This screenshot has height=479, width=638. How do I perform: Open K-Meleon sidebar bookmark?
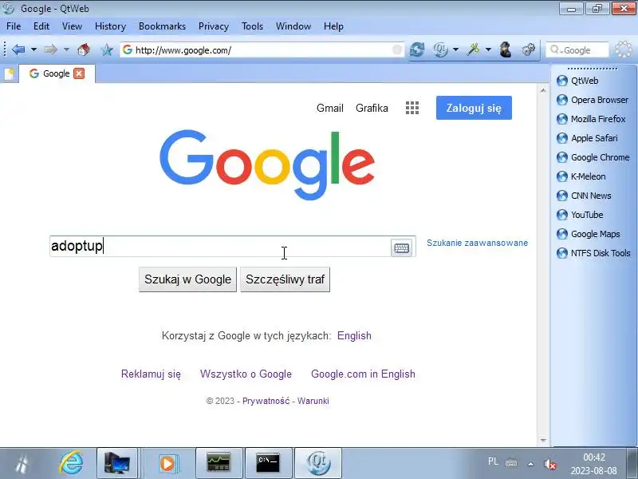581,176
